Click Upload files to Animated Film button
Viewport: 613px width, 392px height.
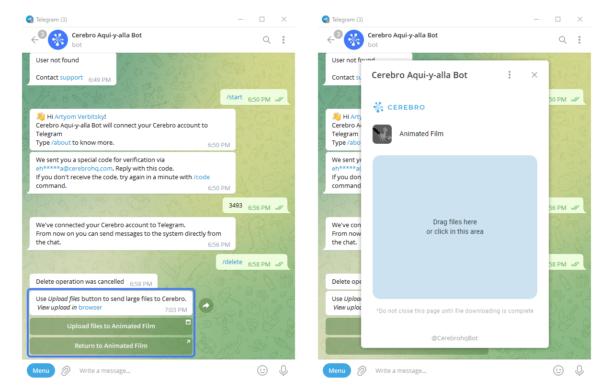pos(111,326)
